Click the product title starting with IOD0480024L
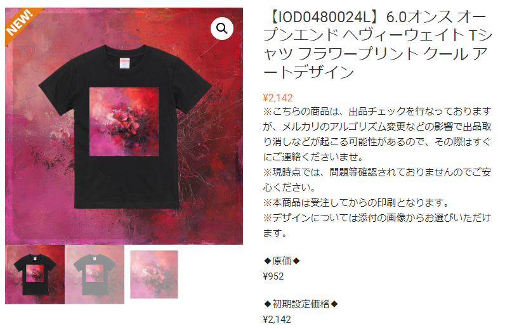 [x=377, y=44]
